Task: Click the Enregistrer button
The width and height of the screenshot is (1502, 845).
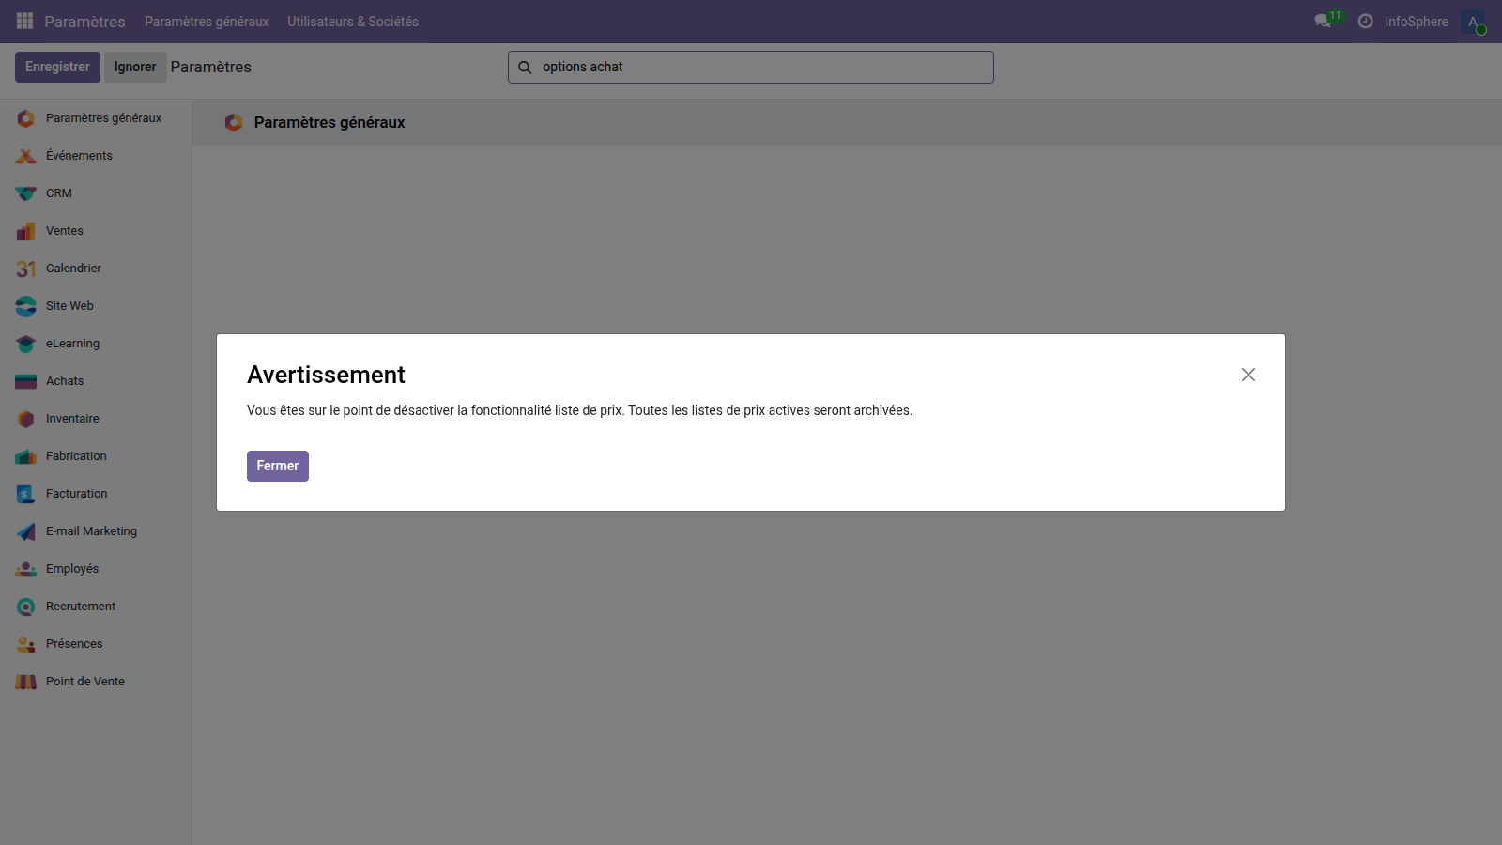Action: pos(57,67)
